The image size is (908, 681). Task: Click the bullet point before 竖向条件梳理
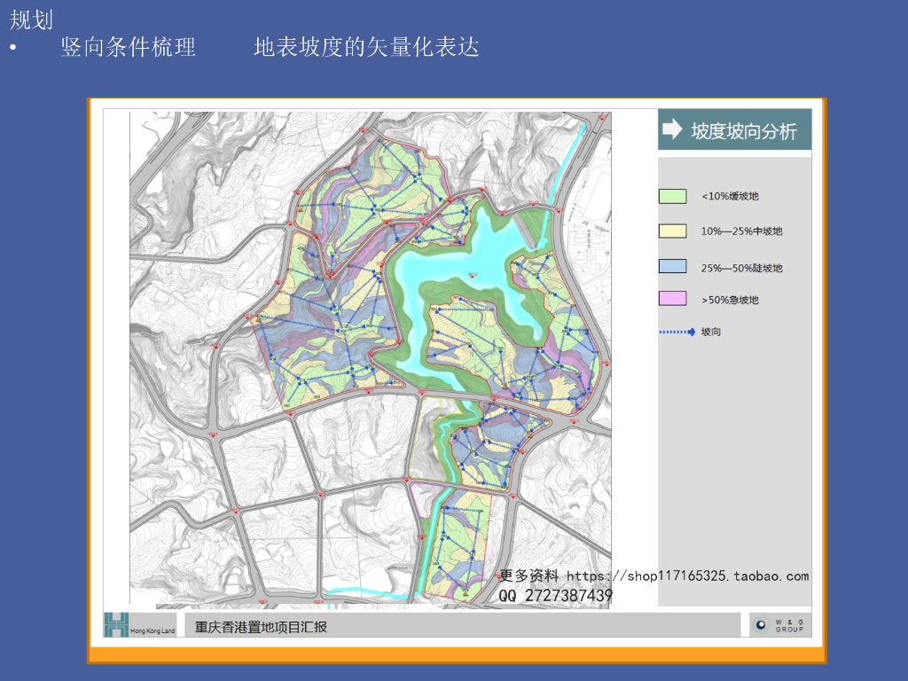click(13, 48)
